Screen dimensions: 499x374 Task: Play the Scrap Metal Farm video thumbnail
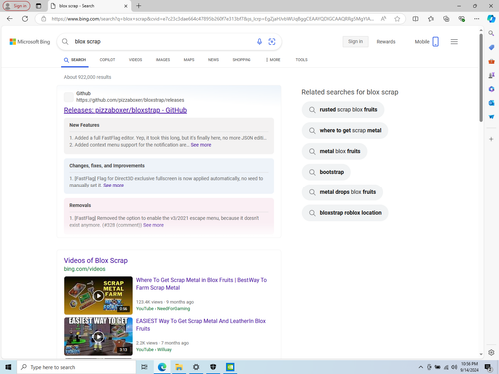tap(98, 295)
